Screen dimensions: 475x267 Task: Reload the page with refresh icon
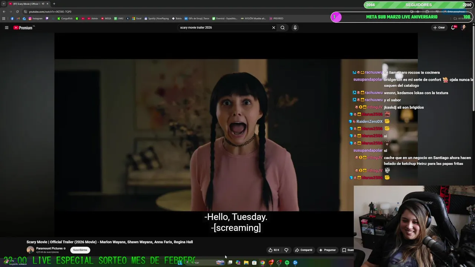coord(17,11)
